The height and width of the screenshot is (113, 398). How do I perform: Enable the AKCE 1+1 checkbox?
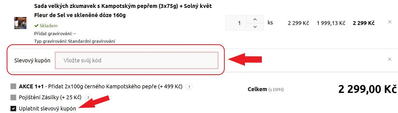click(x=13, y=86)
